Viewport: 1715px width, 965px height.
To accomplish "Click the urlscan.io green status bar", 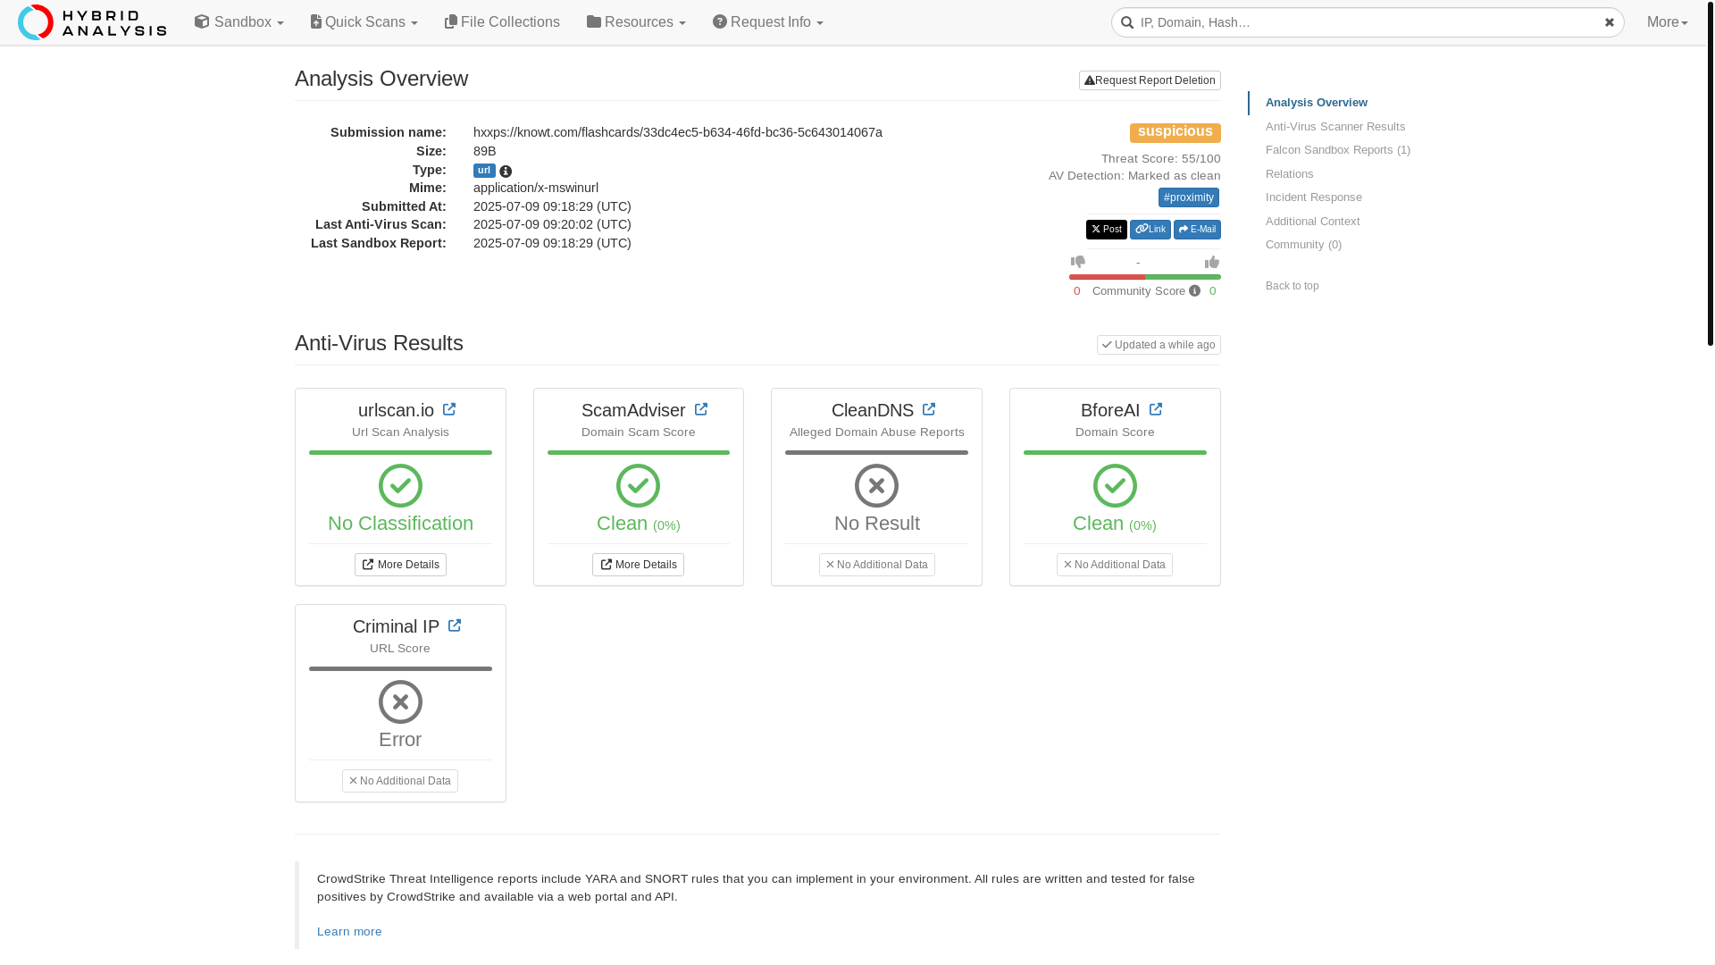I will [x=400, y=453].
